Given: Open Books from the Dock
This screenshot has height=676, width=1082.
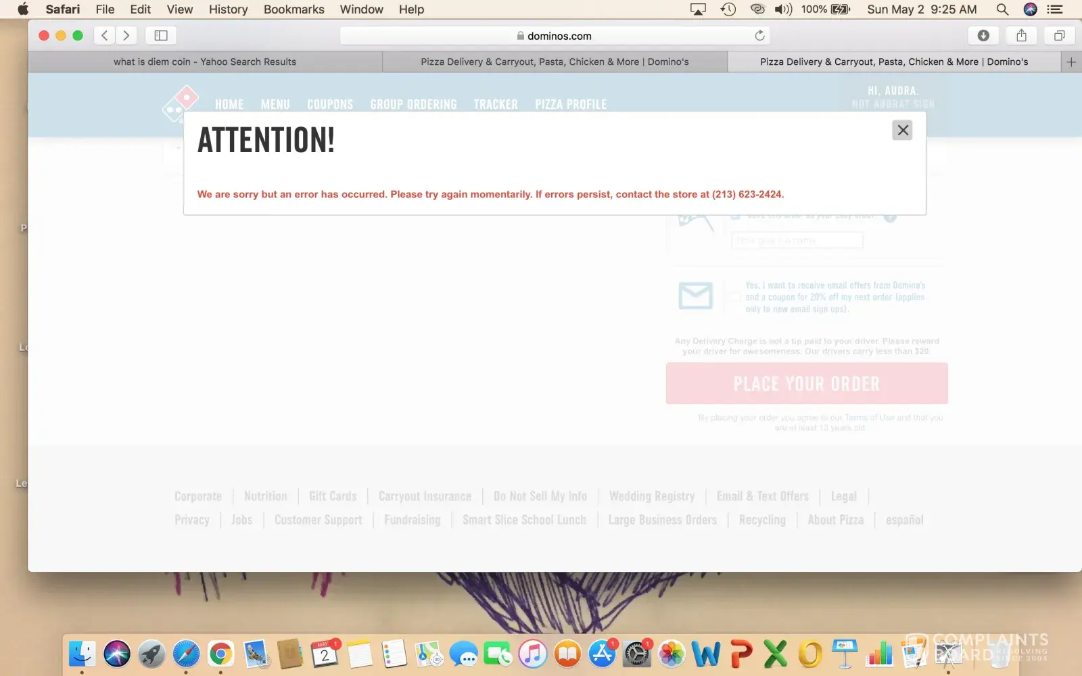Looking at the screenshot, I should click(567, 654).
